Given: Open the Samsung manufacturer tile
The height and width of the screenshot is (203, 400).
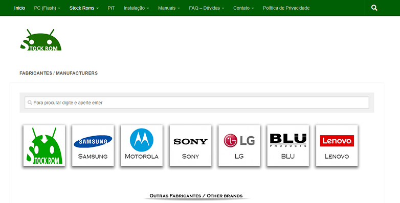Looking at the screenshot, I should (93, 145).
